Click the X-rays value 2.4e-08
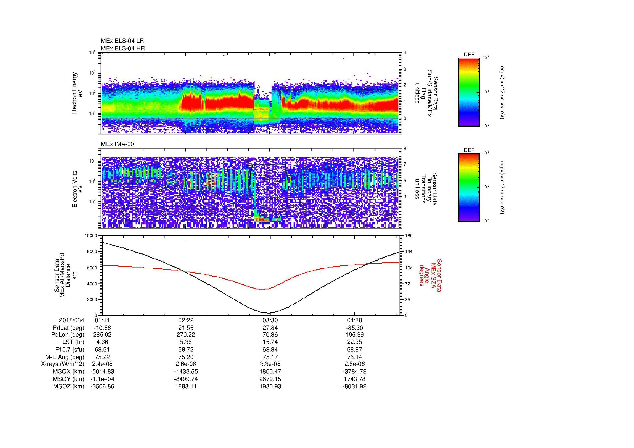 click(102, 364)
